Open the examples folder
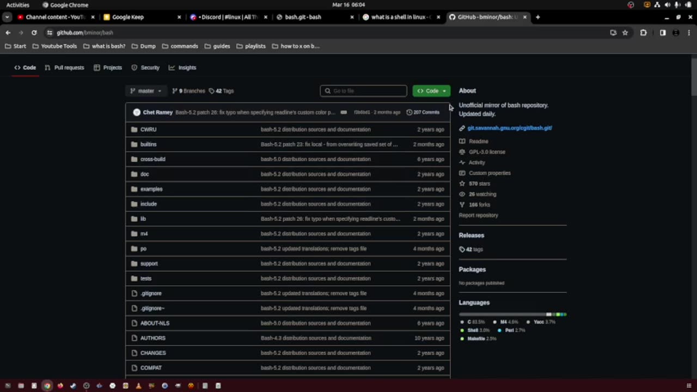 (x=151, y=189)
